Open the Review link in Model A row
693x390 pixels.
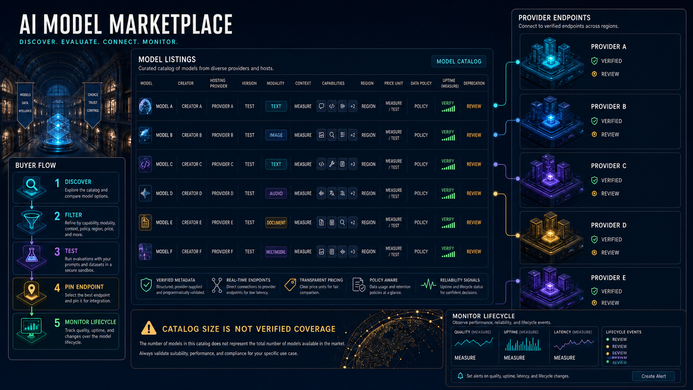474,107
